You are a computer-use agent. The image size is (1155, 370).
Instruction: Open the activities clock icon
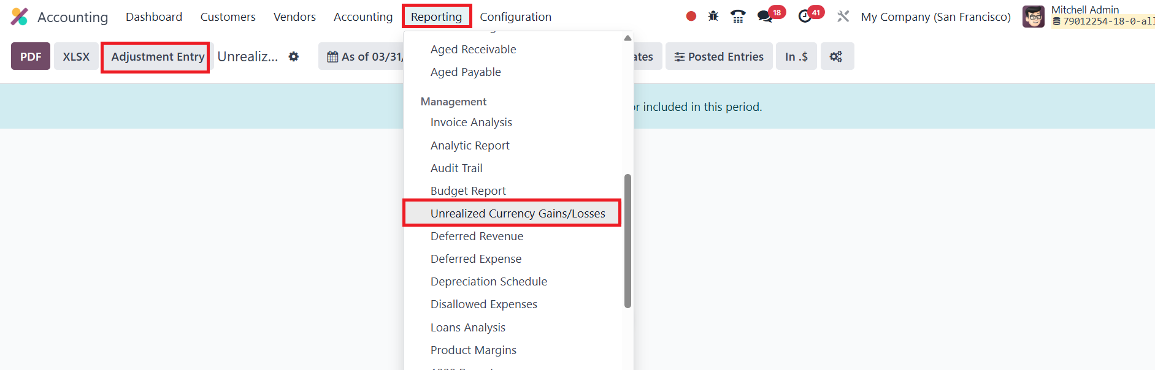click(x=805, y=17)
